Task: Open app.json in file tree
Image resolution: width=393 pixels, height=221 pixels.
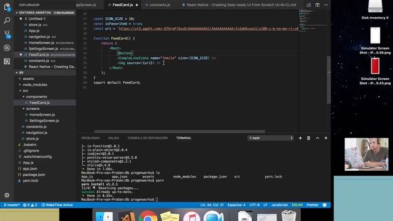Action: (30, 169)
